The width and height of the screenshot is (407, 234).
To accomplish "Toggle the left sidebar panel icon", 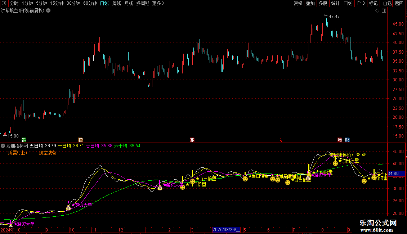I will click(4, 3).
